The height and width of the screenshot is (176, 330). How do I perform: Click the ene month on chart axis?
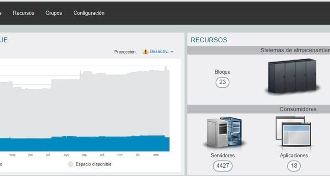(156, 155)
